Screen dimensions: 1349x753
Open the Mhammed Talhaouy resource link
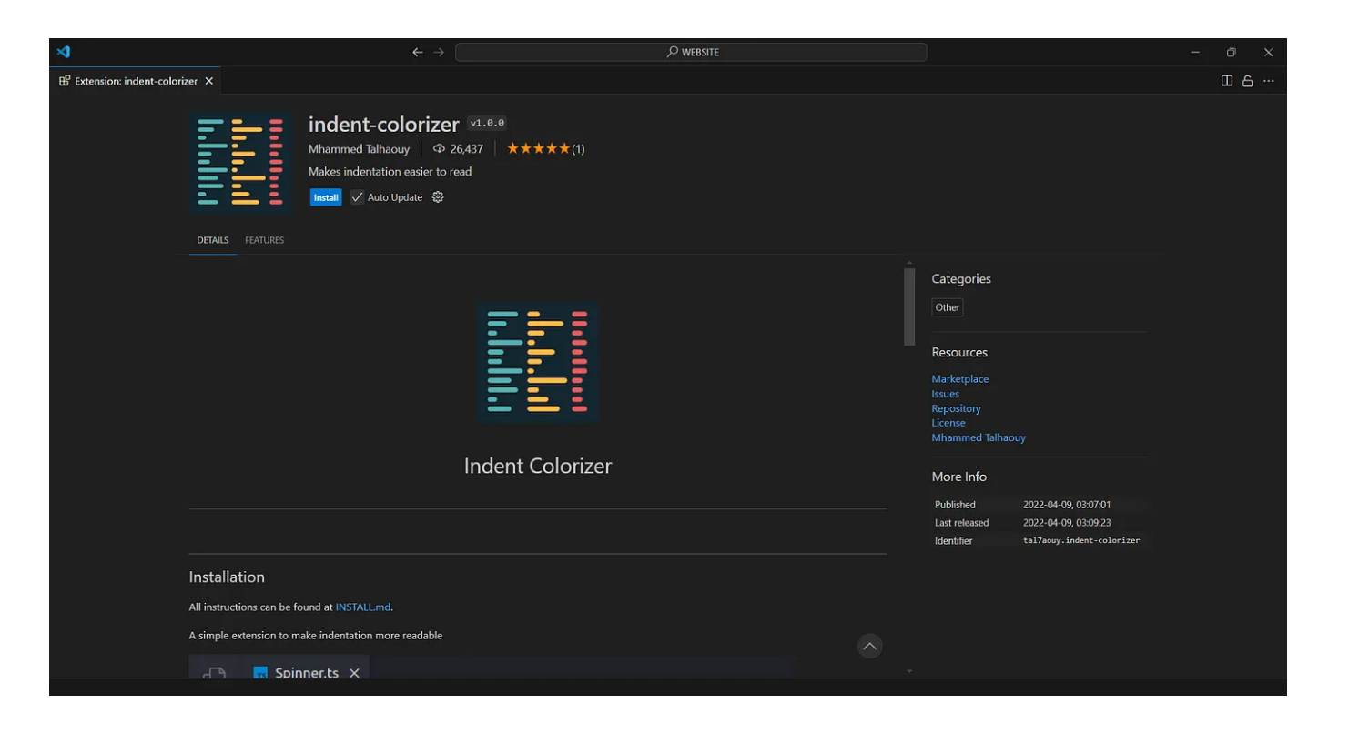coord(979,437)
